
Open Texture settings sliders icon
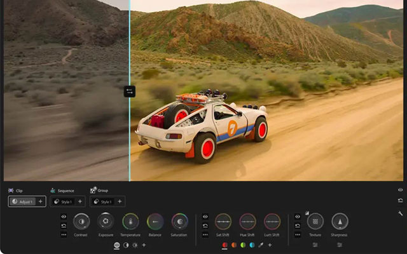[x=315, y=245]
